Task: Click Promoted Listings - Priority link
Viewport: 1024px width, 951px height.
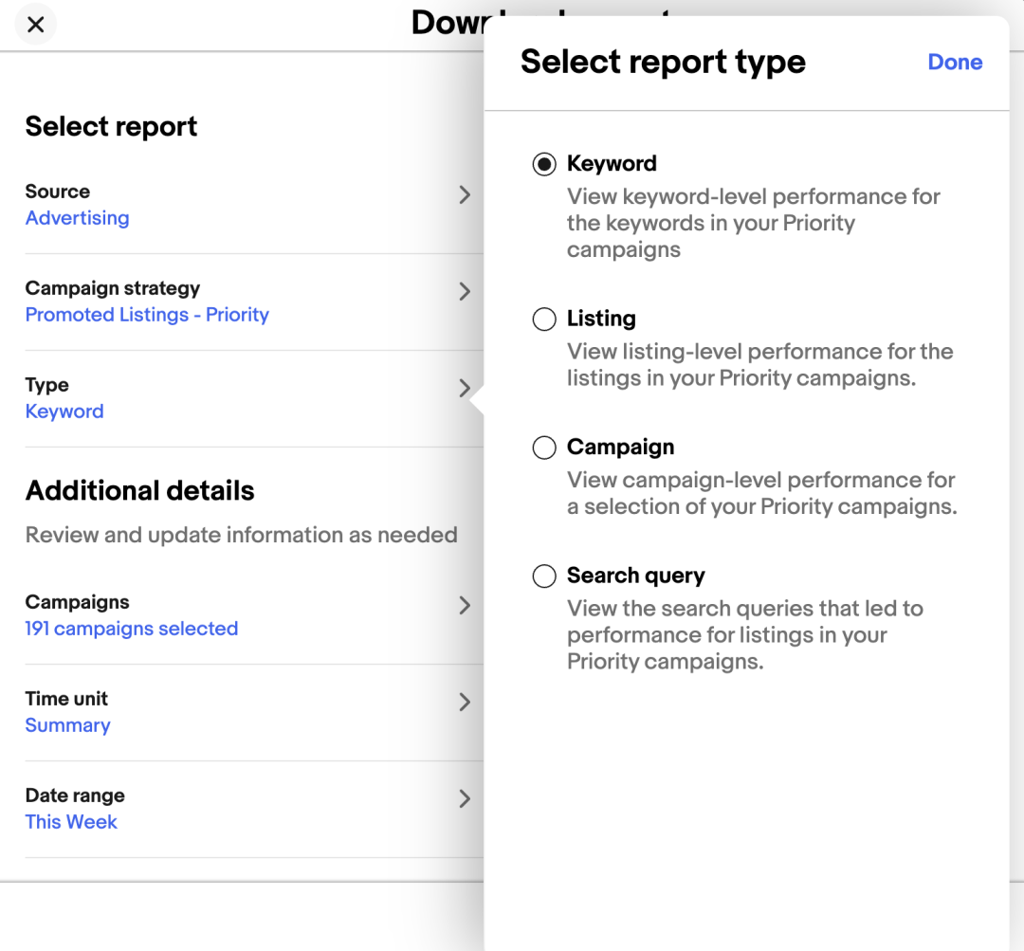Action: tap(147, 315)
